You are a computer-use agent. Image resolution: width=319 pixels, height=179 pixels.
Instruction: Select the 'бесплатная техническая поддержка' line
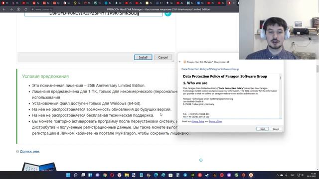93,115
